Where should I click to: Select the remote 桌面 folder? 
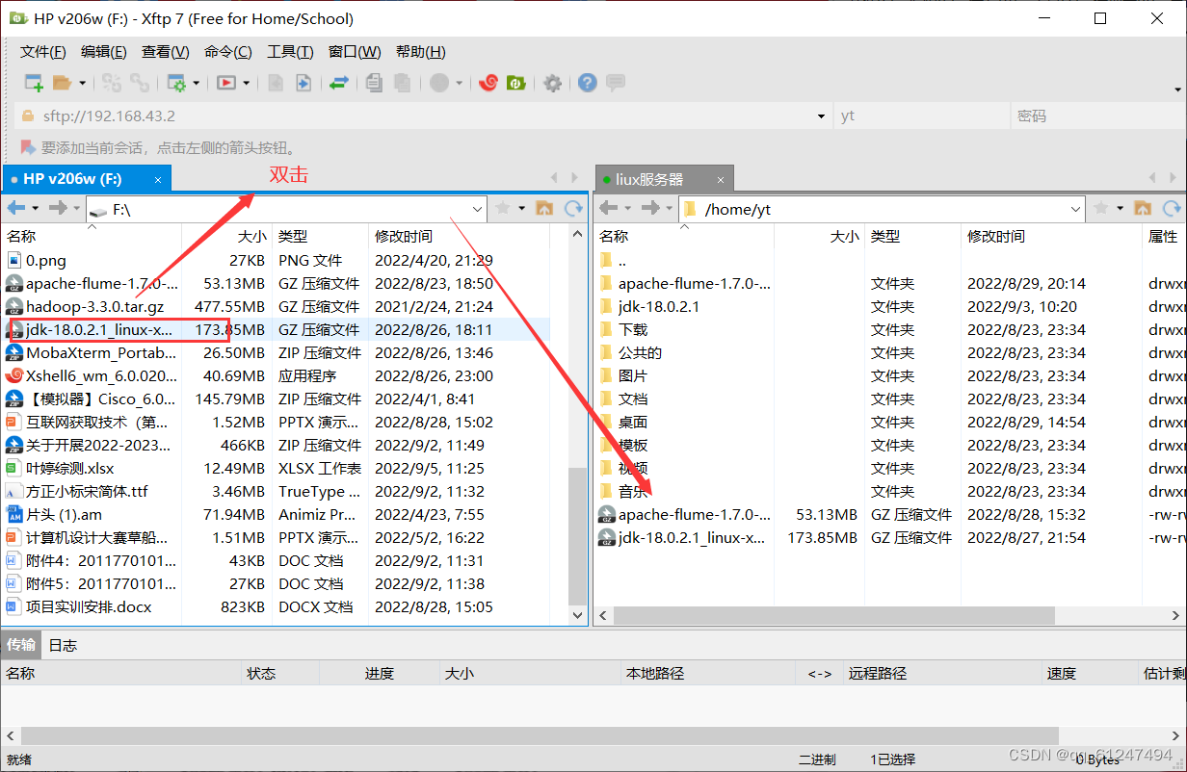point(633,422)
